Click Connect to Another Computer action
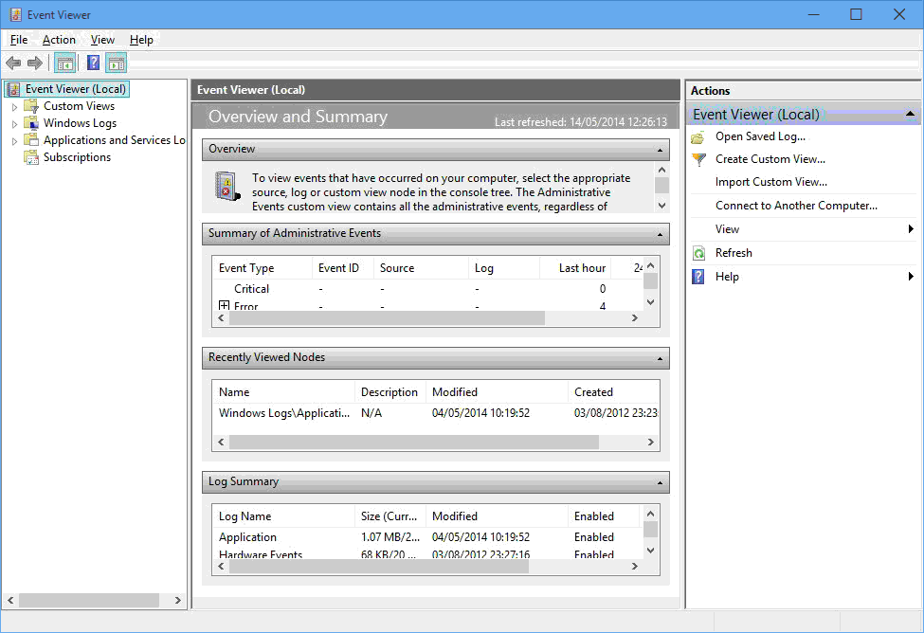This screenshot has height=633, width=924. point(796,206)
